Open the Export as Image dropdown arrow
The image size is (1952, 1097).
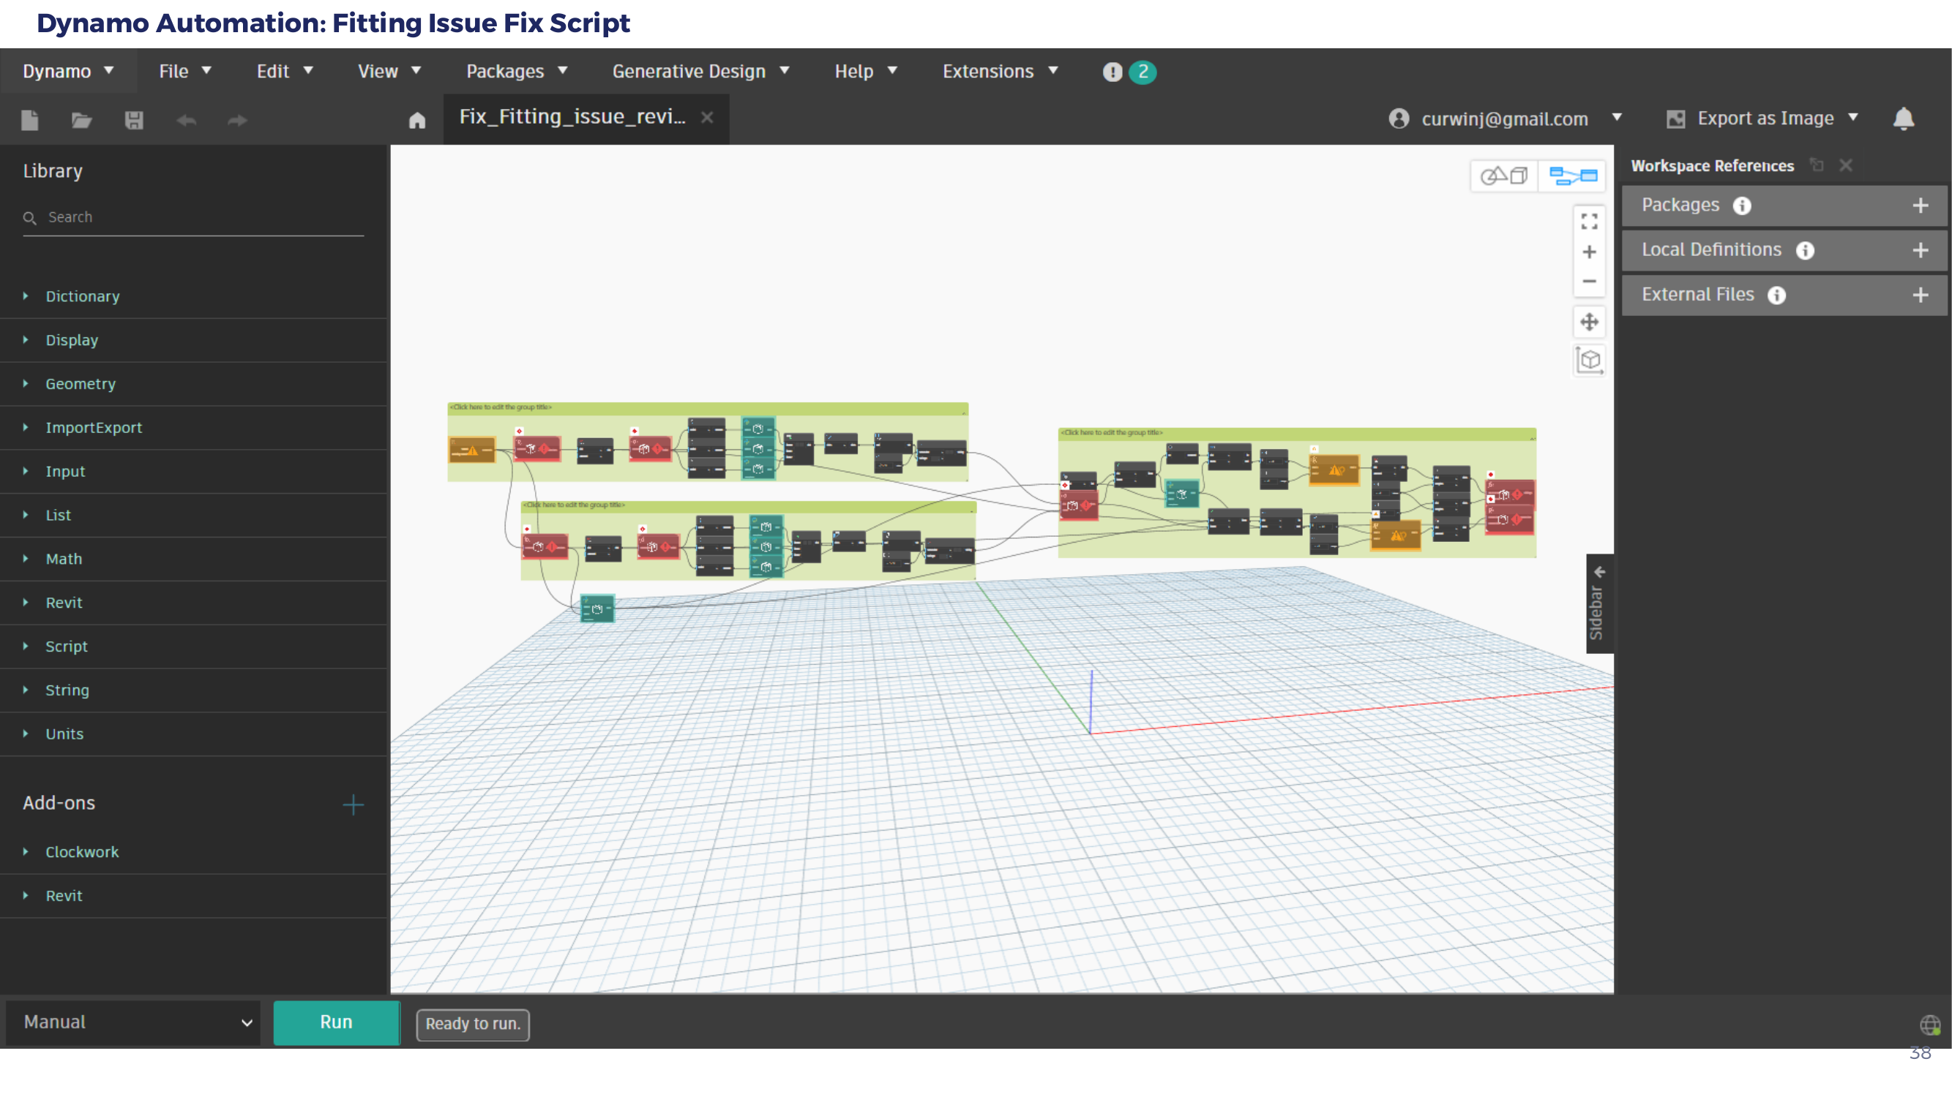pyautogui.click(x=1853, y=117)
